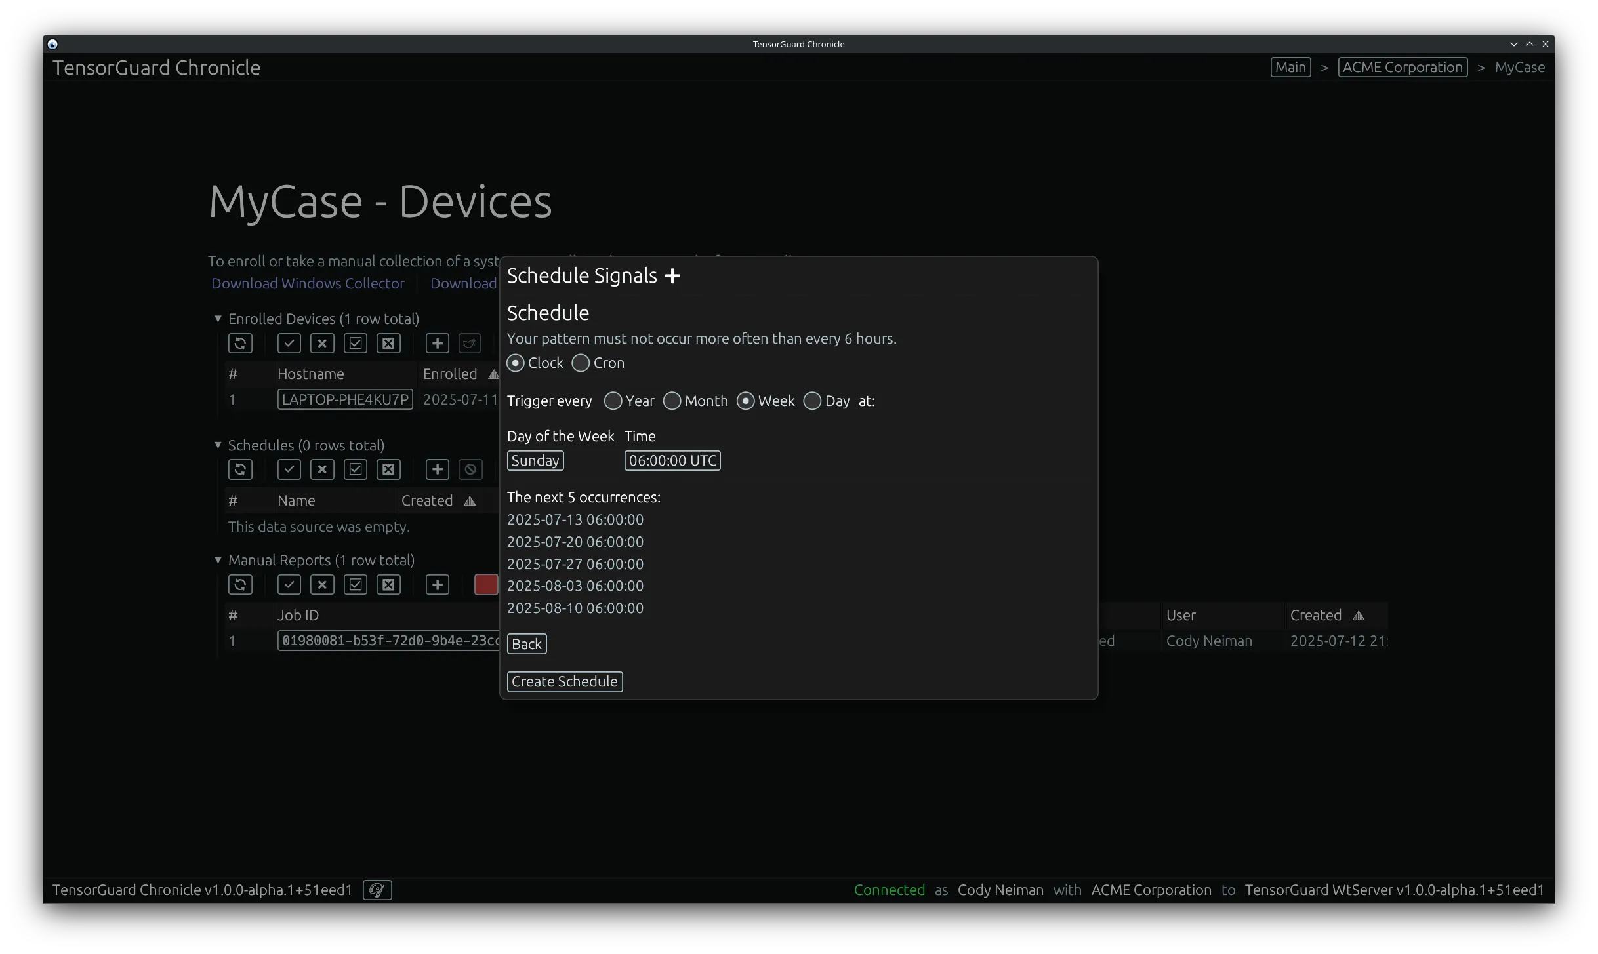Edit the 06:00:00 UTC time field
This screenshot has width=1598, height=954.
point(672,460)
